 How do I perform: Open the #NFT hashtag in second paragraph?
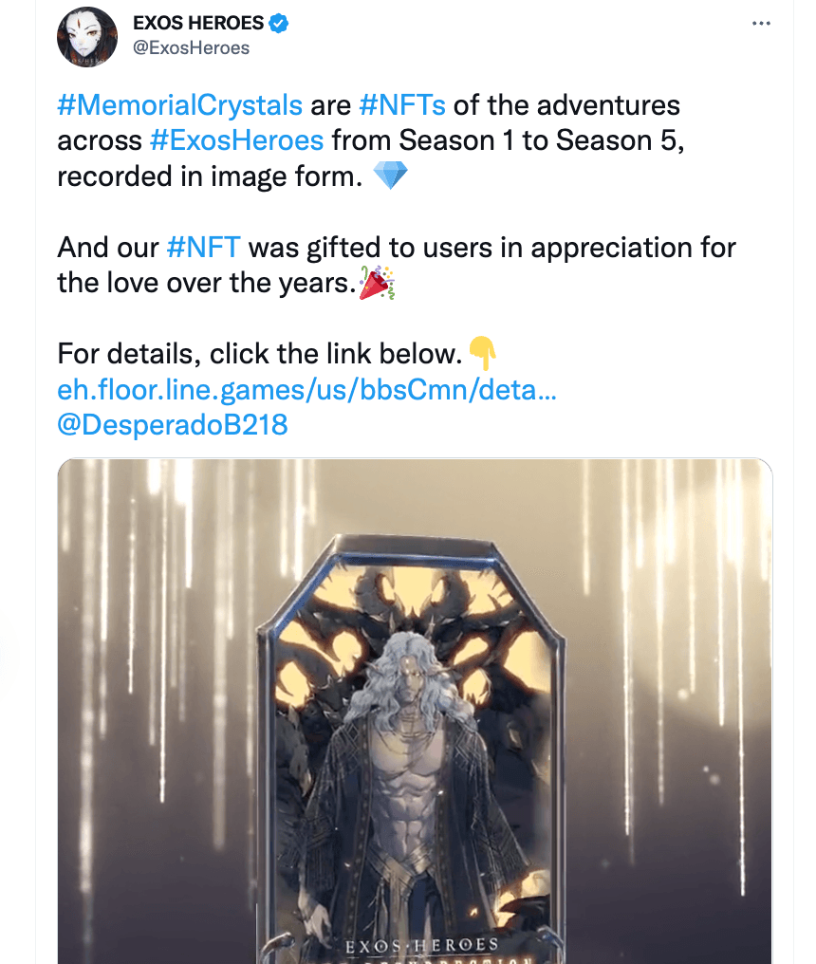click(204, 248)
